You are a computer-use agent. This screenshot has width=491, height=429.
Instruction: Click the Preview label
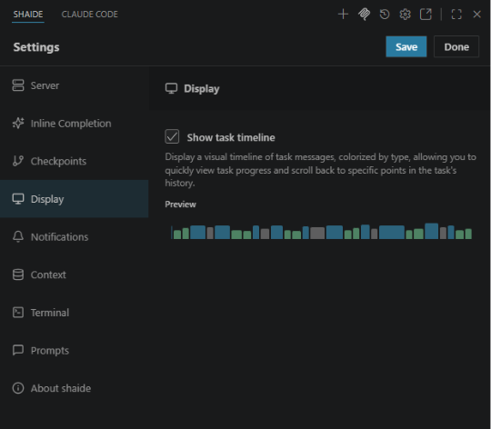tap(180, 205)
